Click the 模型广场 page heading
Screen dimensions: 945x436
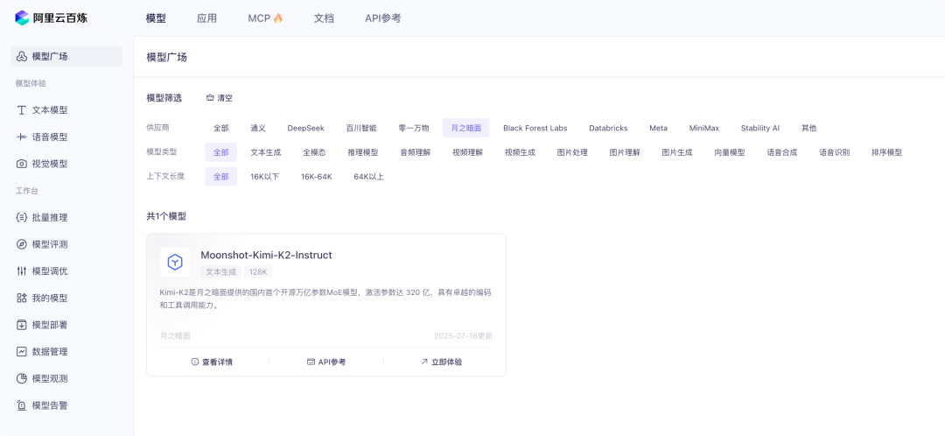point(167,57)
